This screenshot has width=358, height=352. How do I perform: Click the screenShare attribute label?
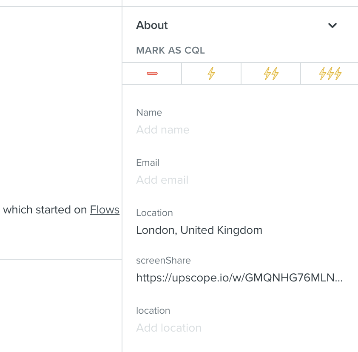pyautogui.click(x=163, y=261)
